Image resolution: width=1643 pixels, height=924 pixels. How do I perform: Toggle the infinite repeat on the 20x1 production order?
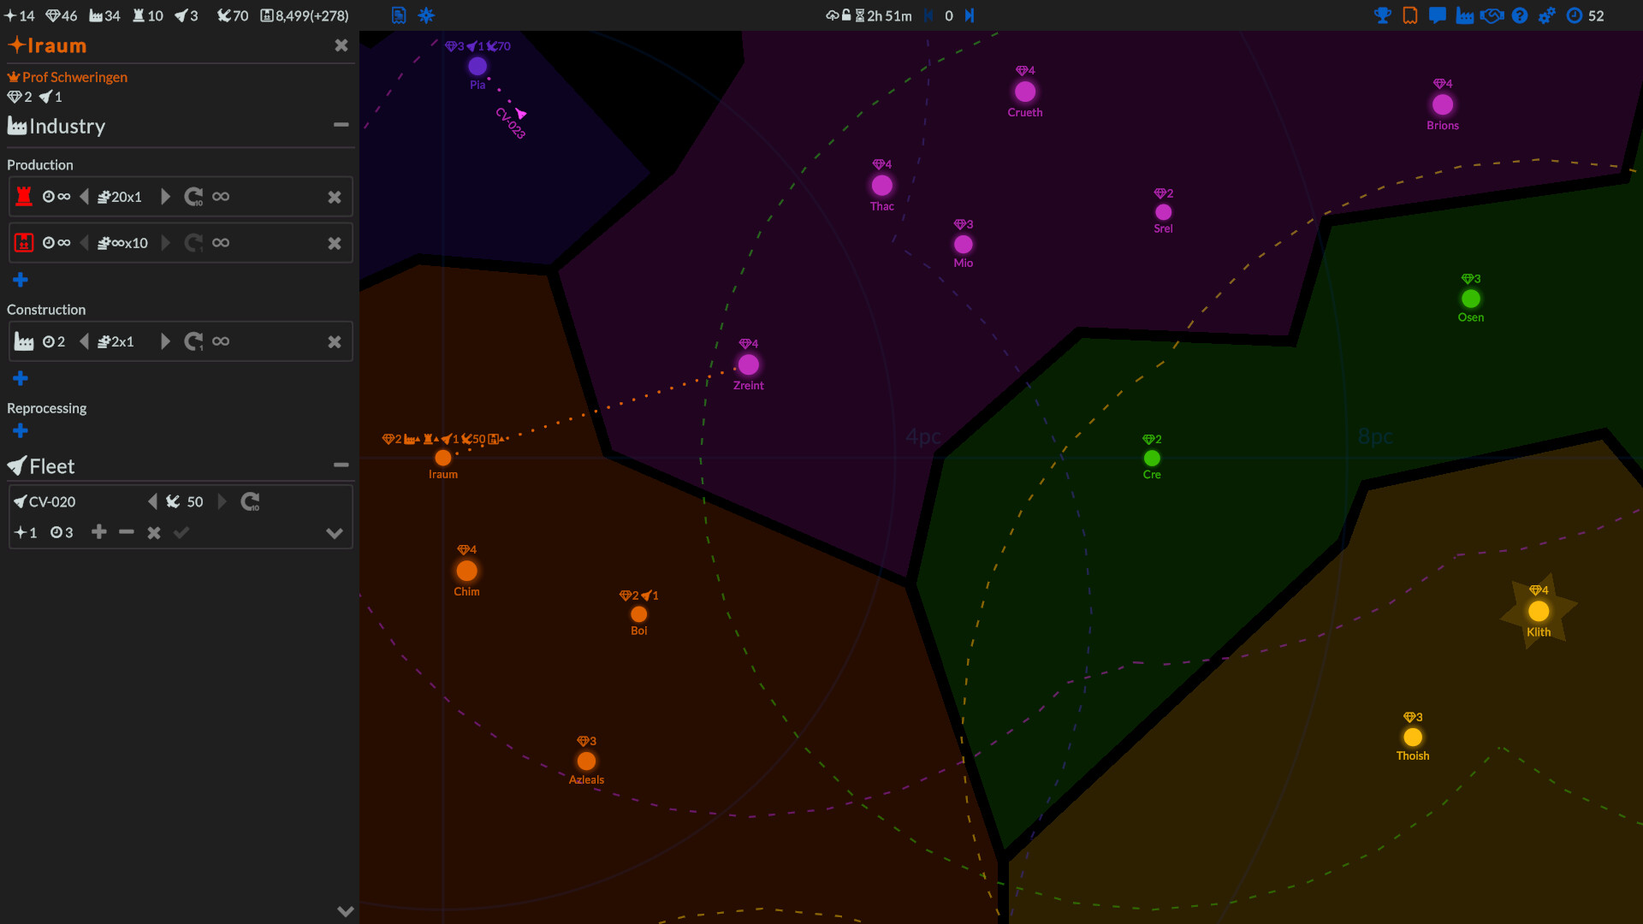[x=221, y=196]
